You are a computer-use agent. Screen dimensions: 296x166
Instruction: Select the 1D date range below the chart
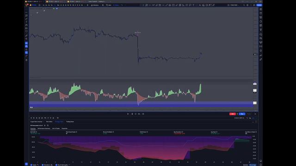coord(31,118)
